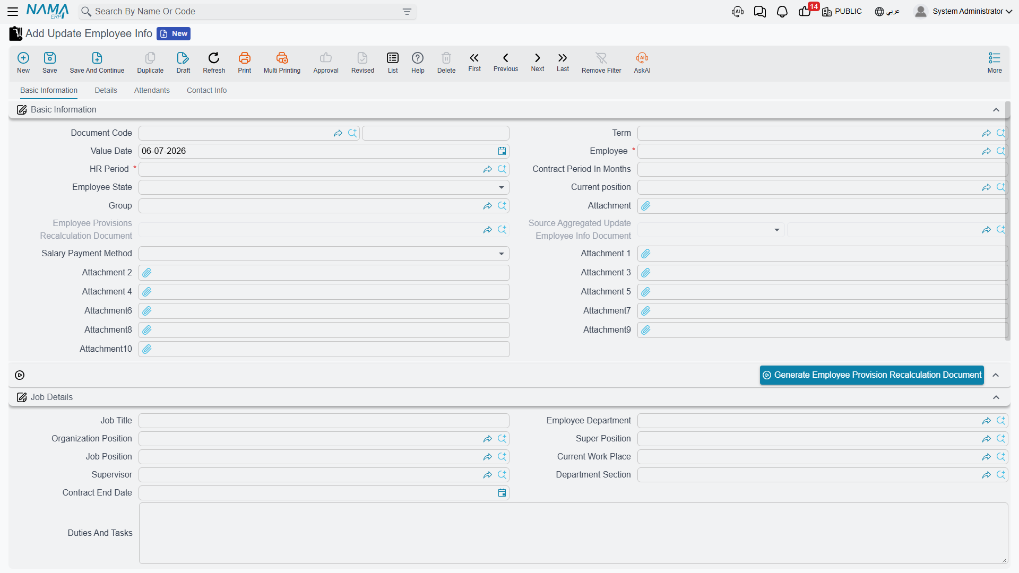Viewport: 1019px width, 573px height.
Task: Collapse the actions bar chevron
Action: (x=996, y=375)
